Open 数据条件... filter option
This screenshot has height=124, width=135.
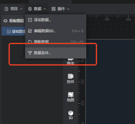56,53
